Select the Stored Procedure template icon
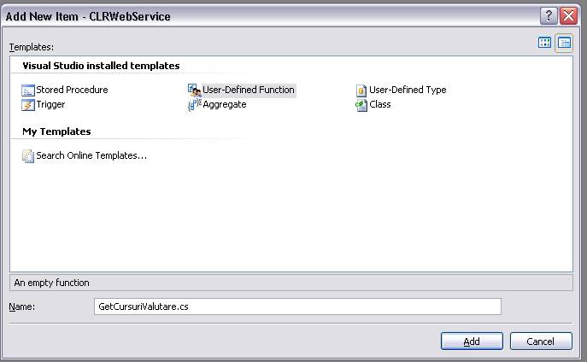Viewport: 587px width, 362px height. (x=28, y=90)
